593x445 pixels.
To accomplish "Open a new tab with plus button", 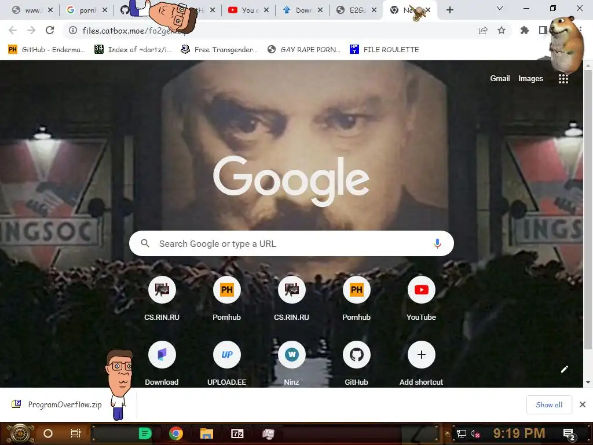I will pyautogui.click(x=449, y=10).
